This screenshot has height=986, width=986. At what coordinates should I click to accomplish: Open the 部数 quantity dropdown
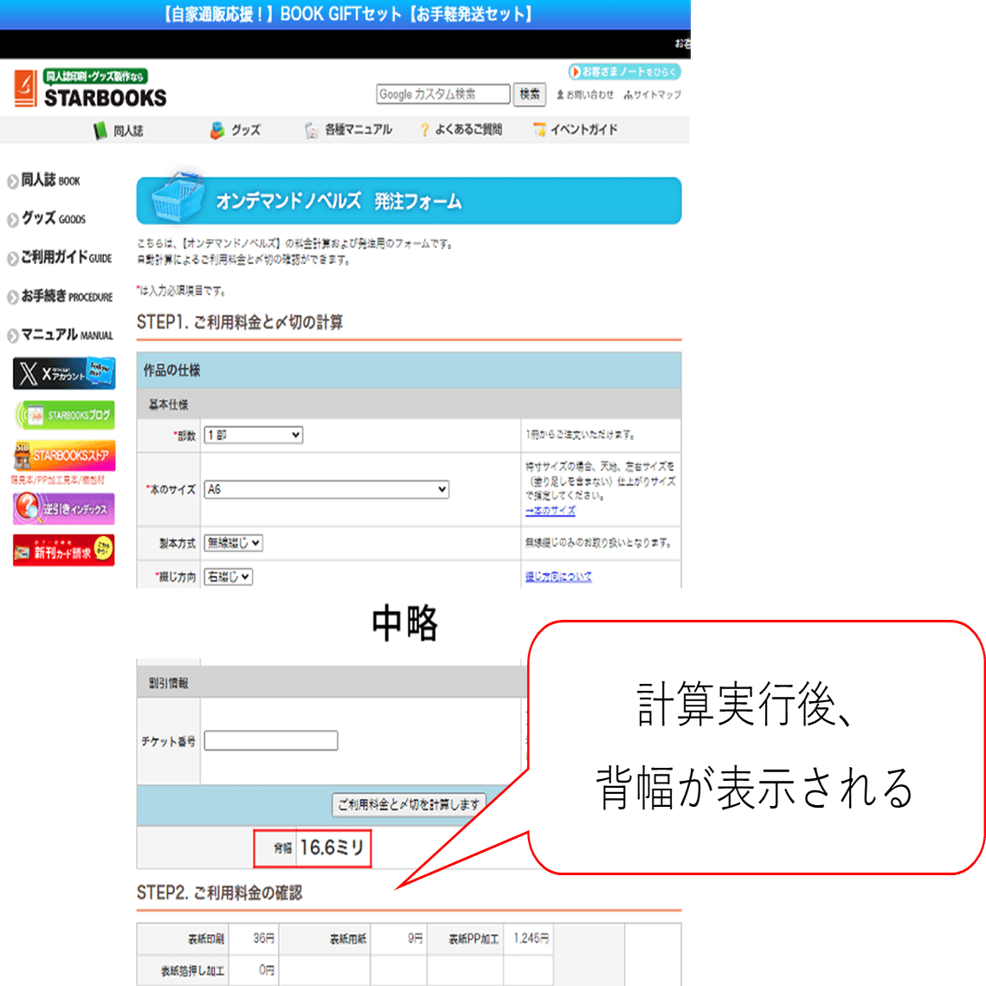point(255,435)
